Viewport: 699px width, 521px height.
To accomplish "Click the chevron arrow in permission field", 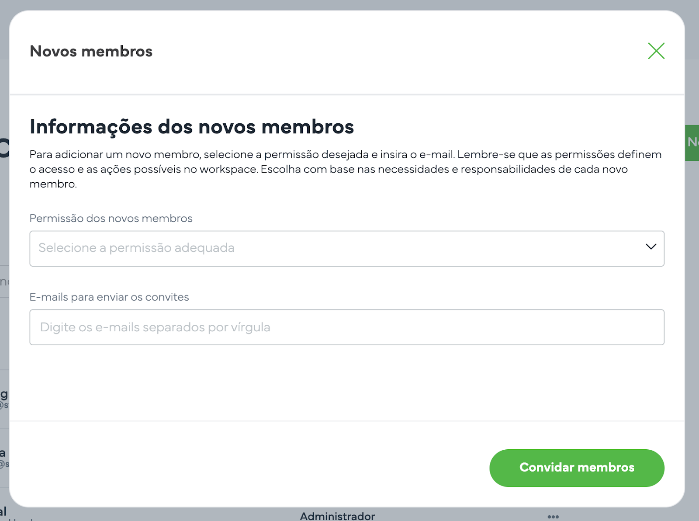I will point(651,247).
